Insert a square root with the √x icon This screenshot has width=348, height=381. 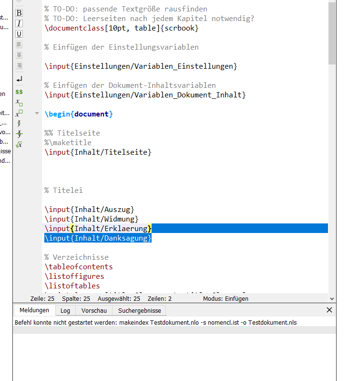pyautogui.click(x=19, y=145)
